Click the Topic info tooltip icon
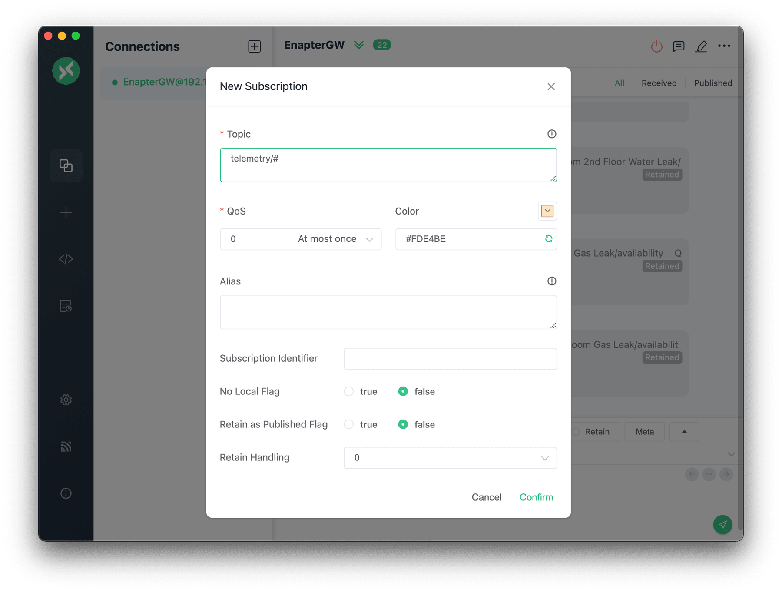The height and width of the screenshot is (592, 782). coord(551,134)
